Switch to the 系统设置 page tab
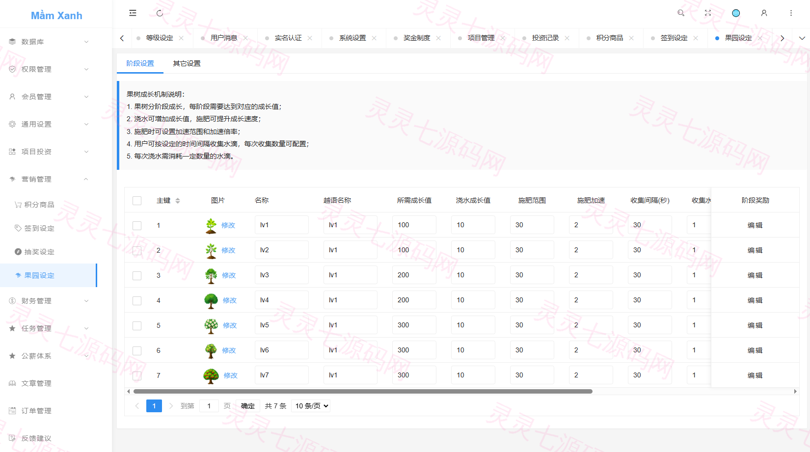Viewport: 810px width, 452px height. point(352,38)
